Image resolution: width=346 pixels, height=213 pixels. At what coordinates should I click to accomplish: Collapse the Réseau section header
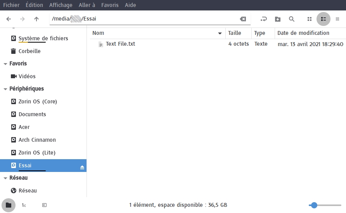pos(5,178)
